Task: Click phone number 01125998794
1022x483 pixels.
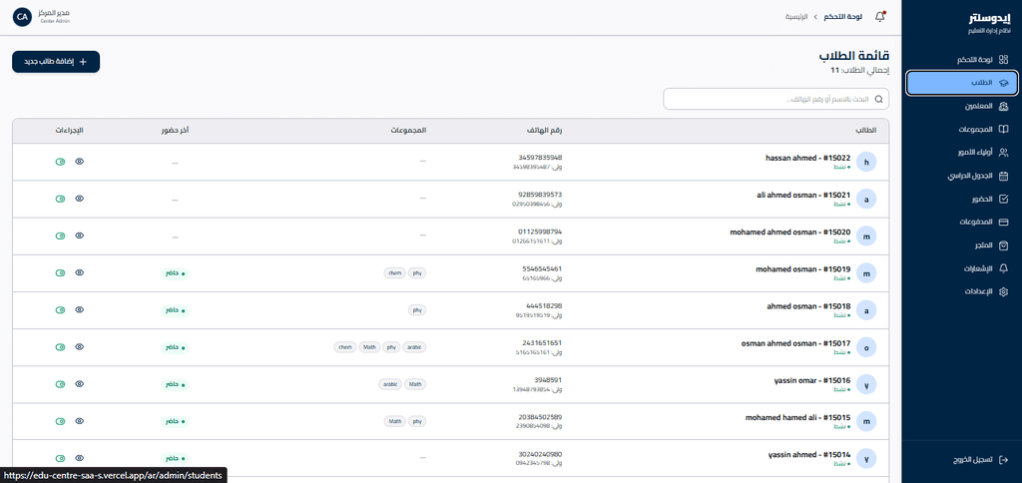Action: [x=540, y=233]
